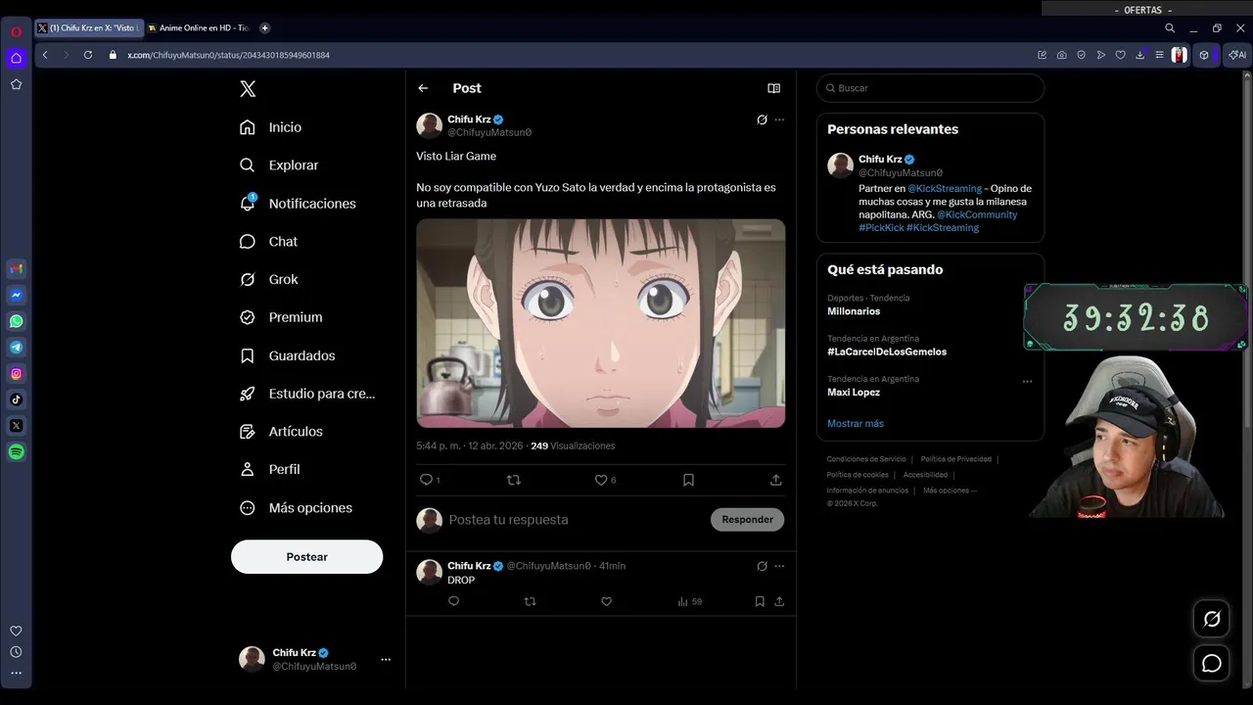Go to Inicio in X sidebar
The height and width of the screenshot is (705, 1253).
[271, 127]
